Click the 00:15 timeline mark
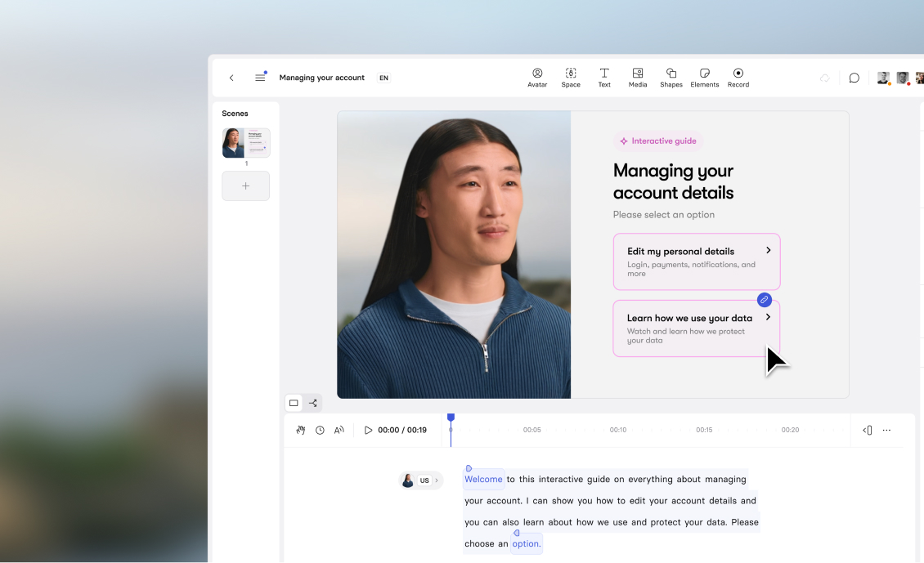The width and height of the screenshot is (924, 563). (x=703, y=430)
